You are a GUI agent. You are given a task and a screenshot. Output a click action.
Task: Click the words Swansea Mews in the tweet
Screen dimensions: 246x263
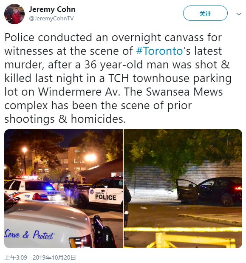[x=184, y=92]
